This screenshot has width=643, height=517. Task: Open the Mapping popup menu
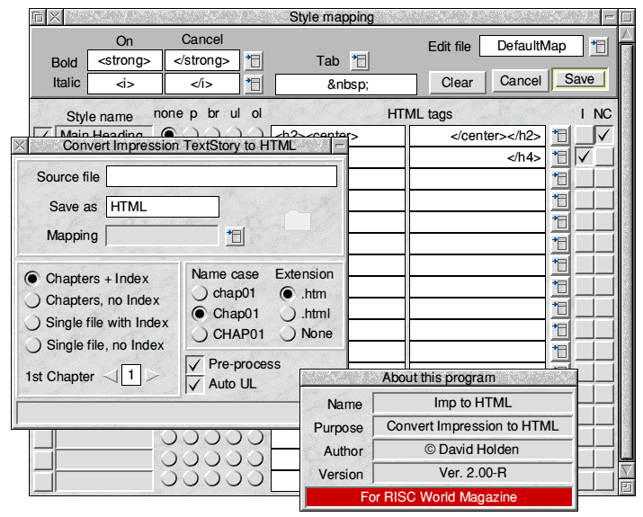pos(234,236)
